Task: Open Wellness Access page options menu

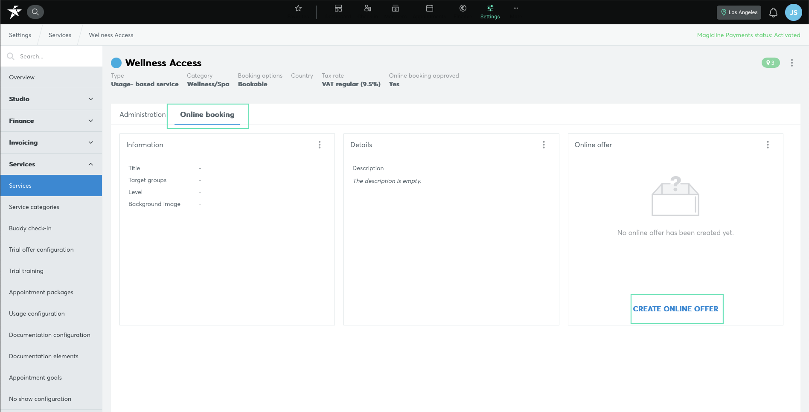Action: pyautogui.click(x=792, y=63)
